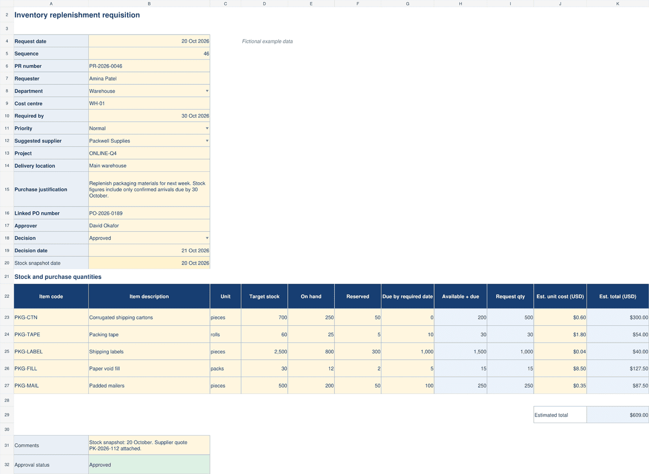Click the rolls unit cell

pos(226,335)
